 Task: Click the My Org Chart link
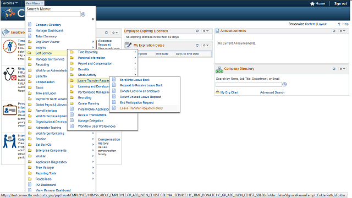coord(229,92)
